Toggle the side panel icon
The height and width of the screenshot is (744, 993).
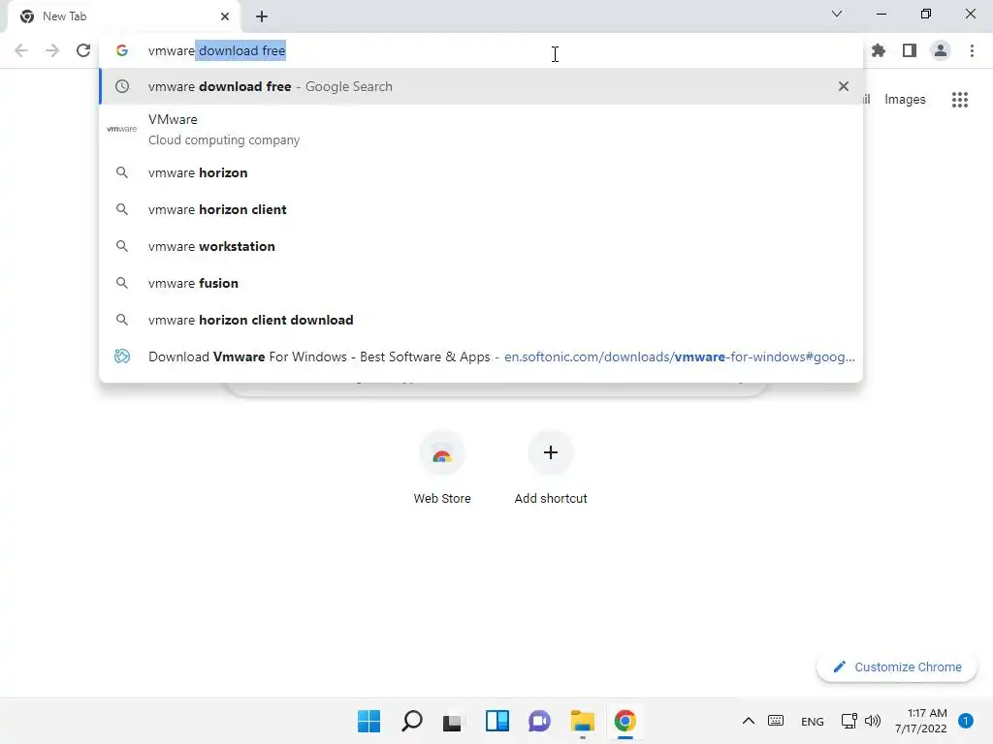[910, 50]
